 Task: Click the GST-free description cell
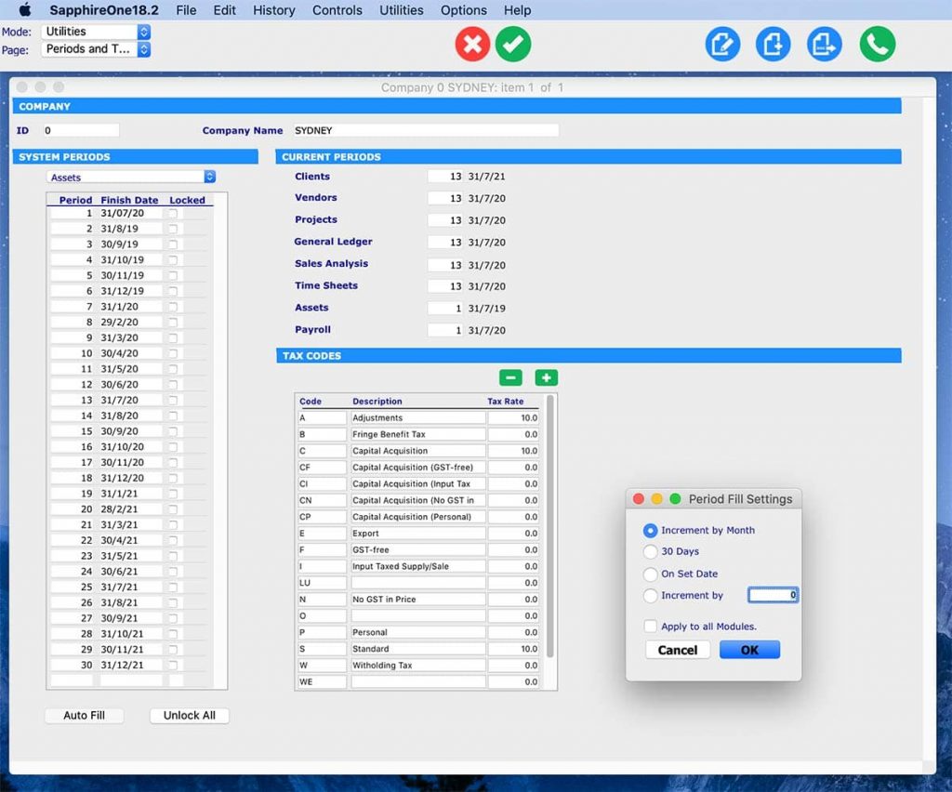[417, 550]
